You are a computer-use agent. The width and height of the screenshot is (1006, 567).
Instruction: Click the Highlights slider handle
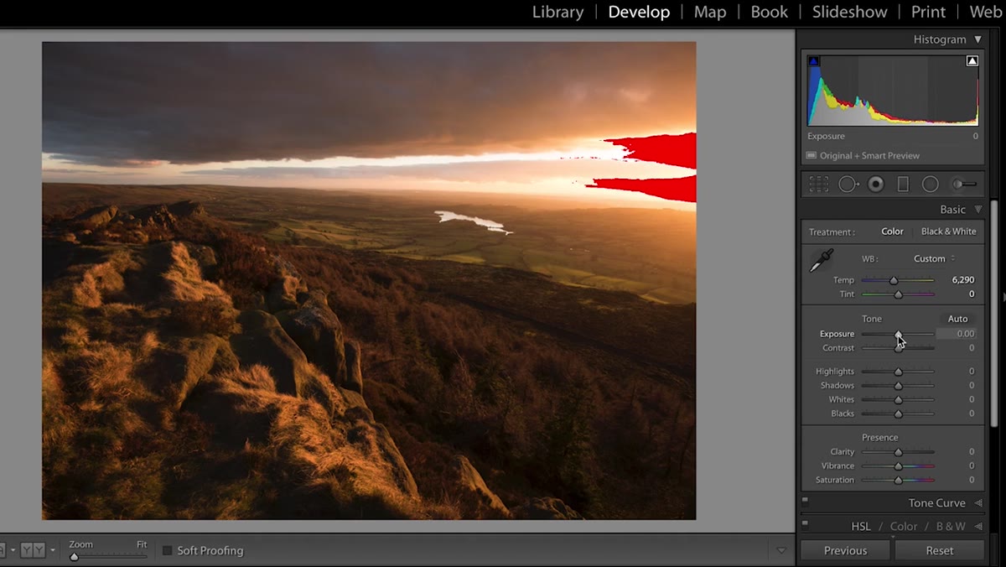coord(898,372)
